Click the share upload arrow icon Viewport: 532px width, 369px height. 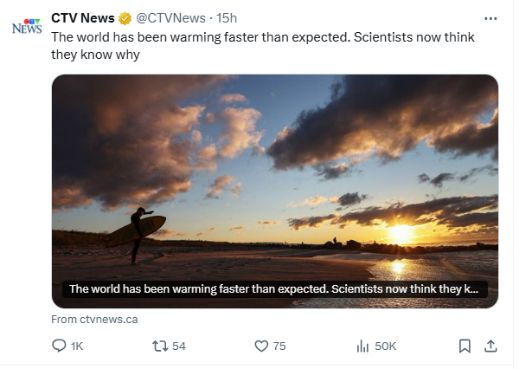coord(490,346)
